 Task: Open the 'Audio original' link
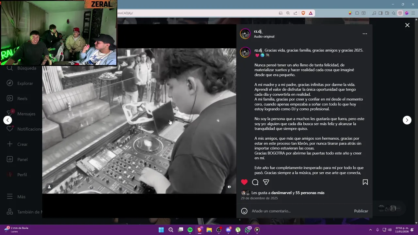tap(264, 37)
